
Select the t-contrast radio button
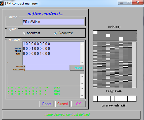(24, 33)
